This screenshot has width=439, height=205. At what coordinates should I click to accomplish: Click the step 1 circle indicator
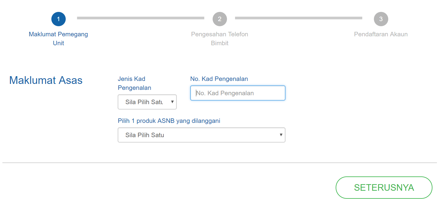[x=59, y=19]
